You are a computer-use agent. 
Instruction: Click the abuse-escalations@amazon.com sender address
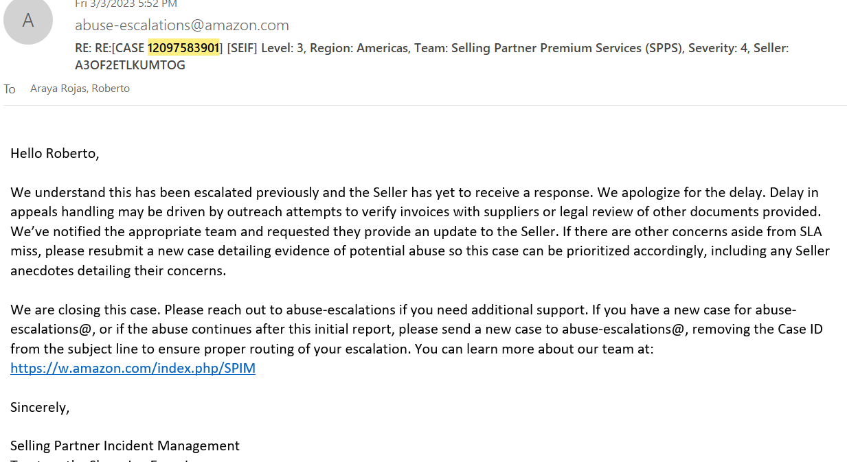[x=182, y=25]
